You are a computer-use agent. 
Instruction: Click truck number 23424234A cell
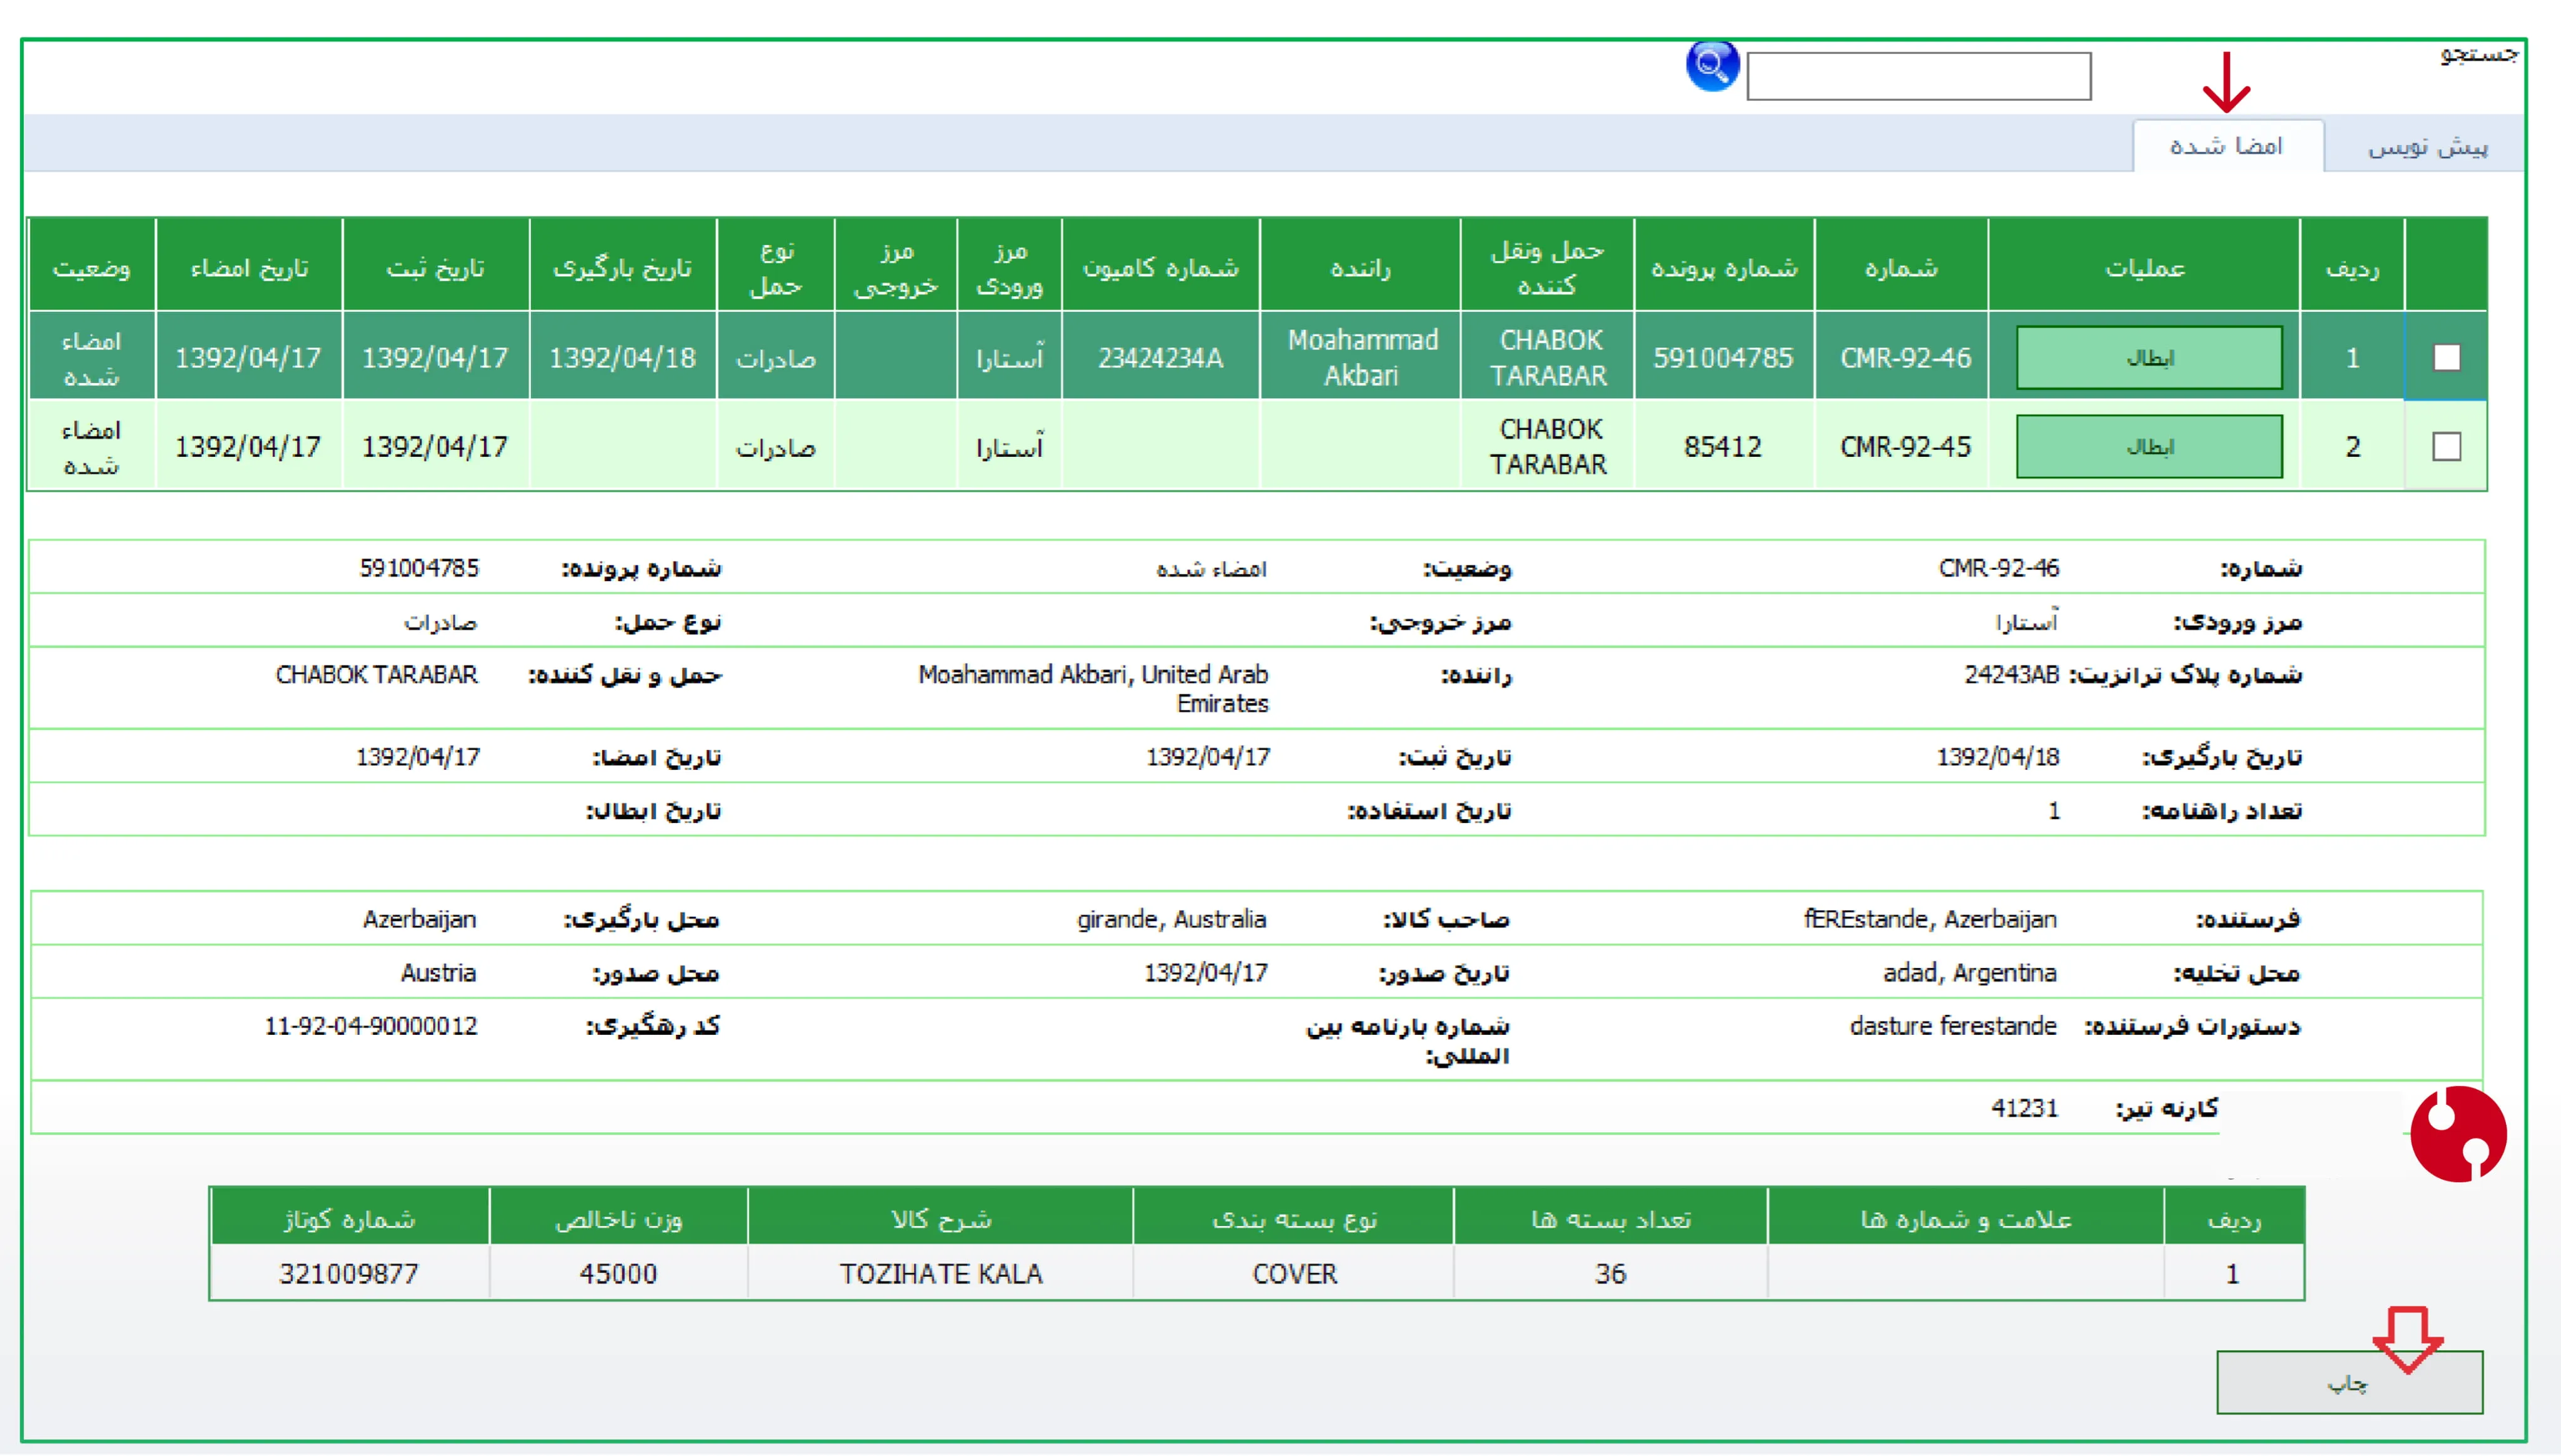[x=1160, y=357]
